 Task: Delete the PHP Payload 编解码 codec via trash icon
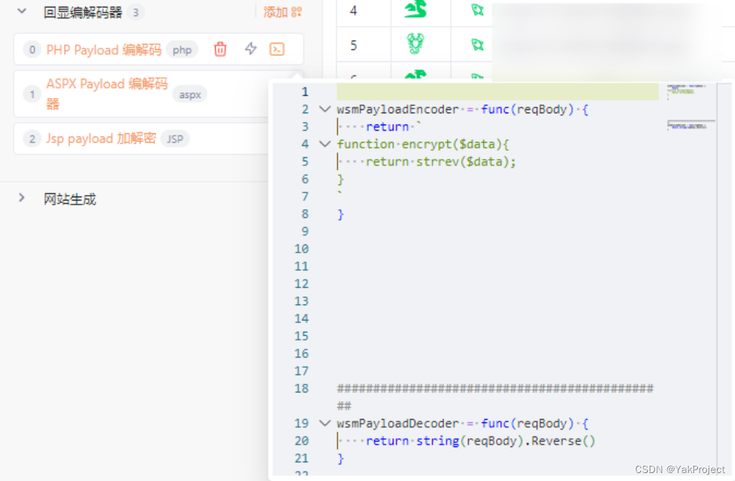pos(220,49)
